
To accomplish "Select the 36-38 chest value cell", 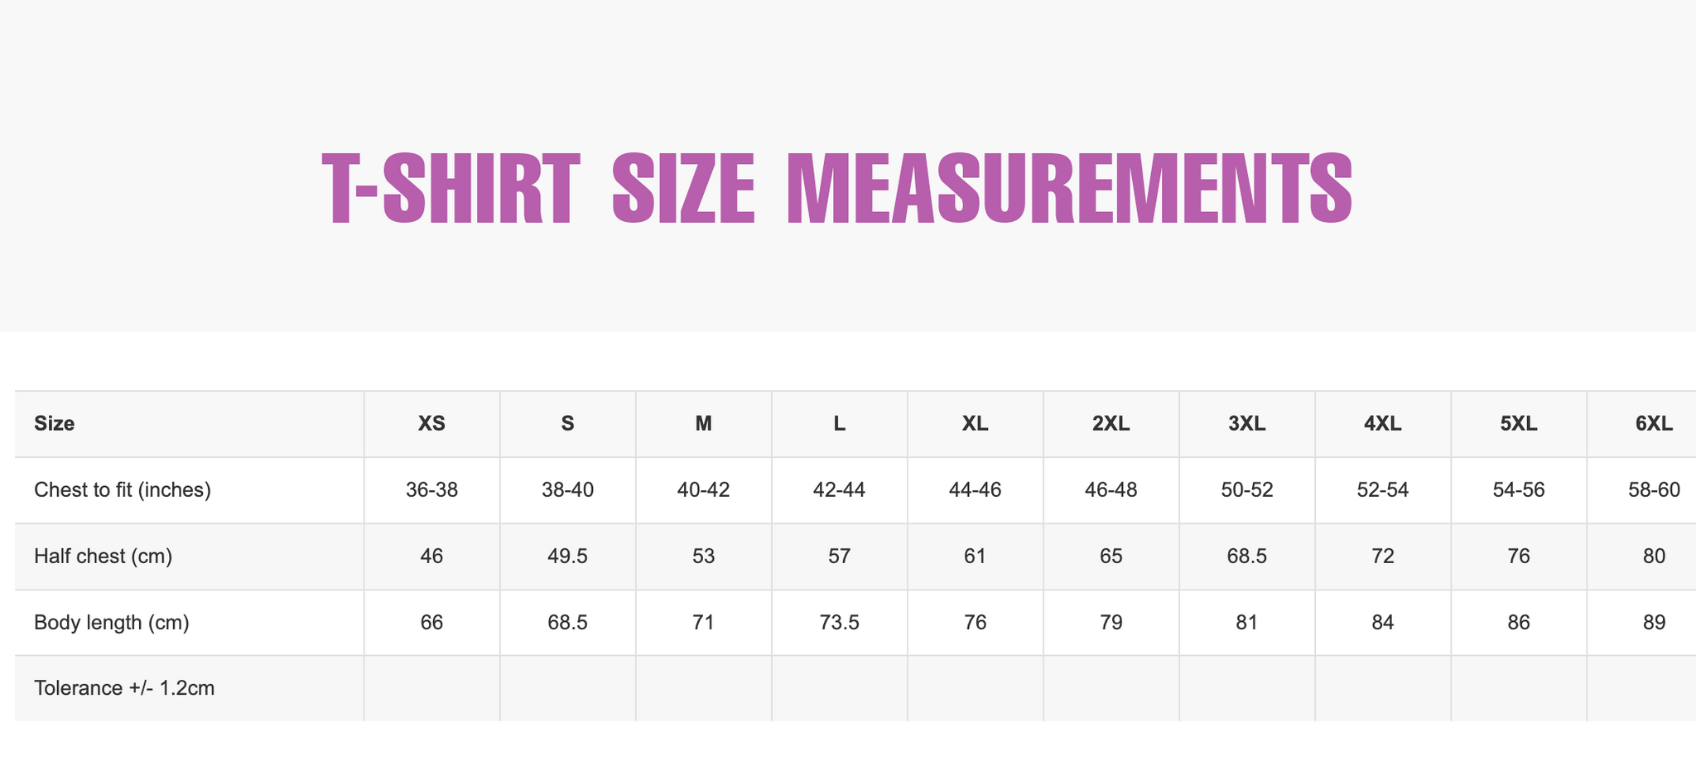I will pos(431,490).
